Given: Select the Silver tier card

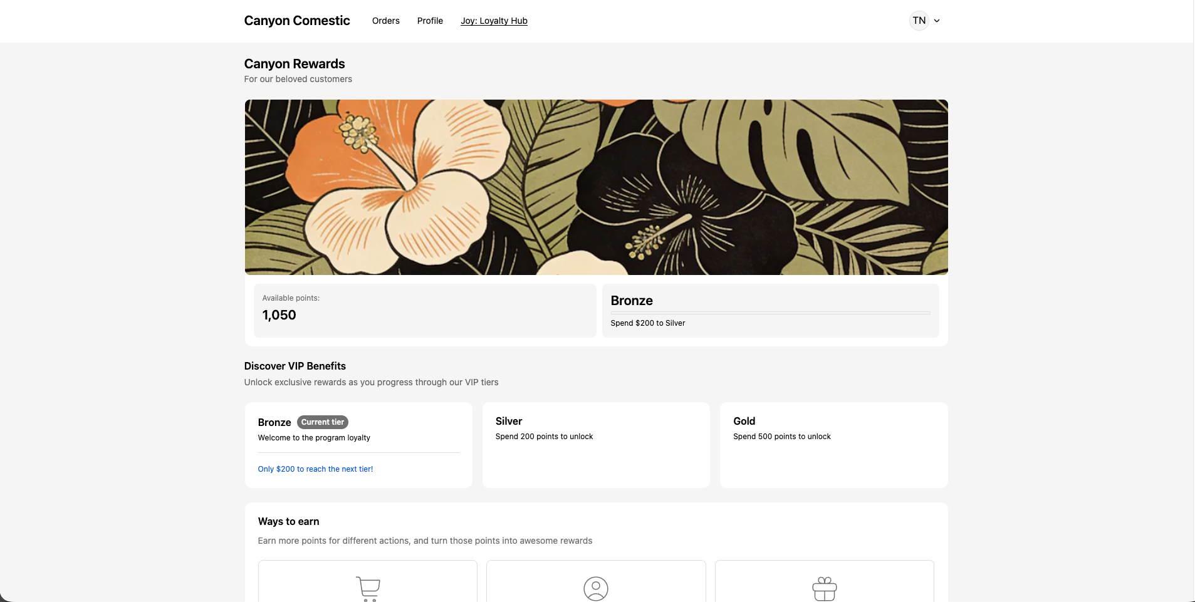Looking at the screenshot, I should 595,445.
